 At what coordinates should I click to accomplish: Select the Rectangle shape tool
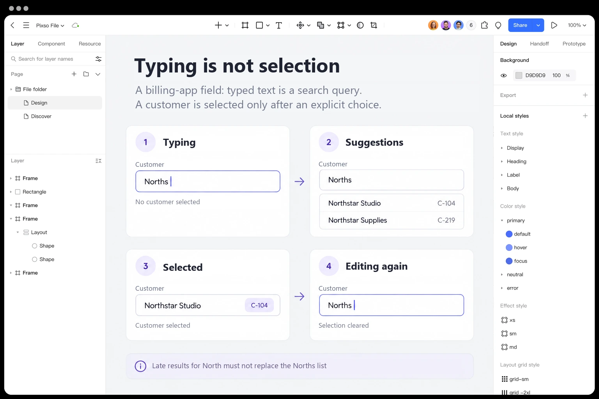(x=259, y=25)
